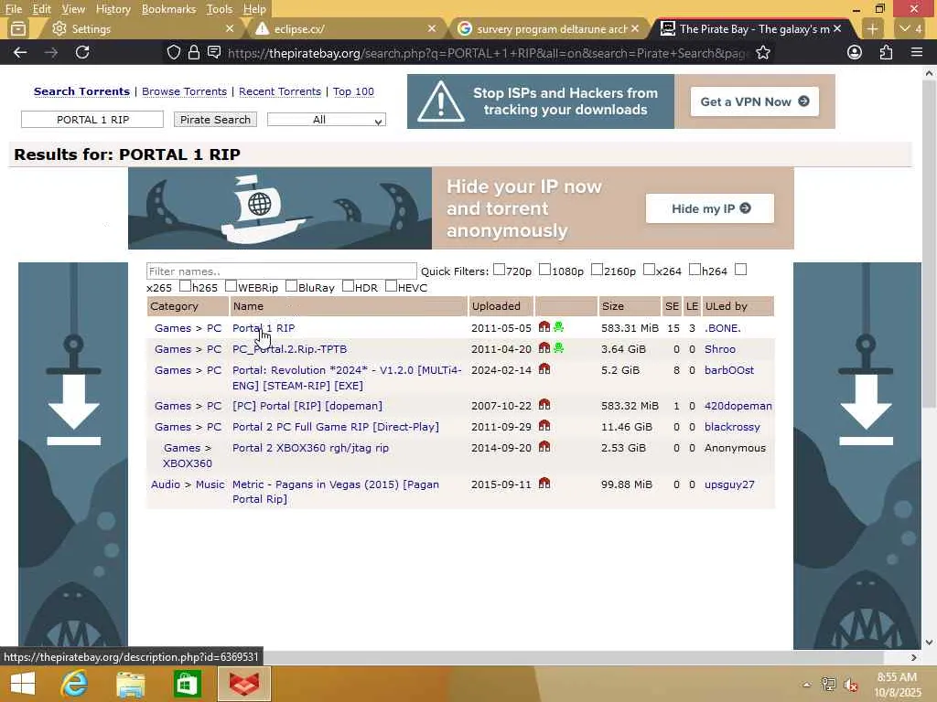
Task: Open File Explorer from the taskbar
Action: (130, 684)
